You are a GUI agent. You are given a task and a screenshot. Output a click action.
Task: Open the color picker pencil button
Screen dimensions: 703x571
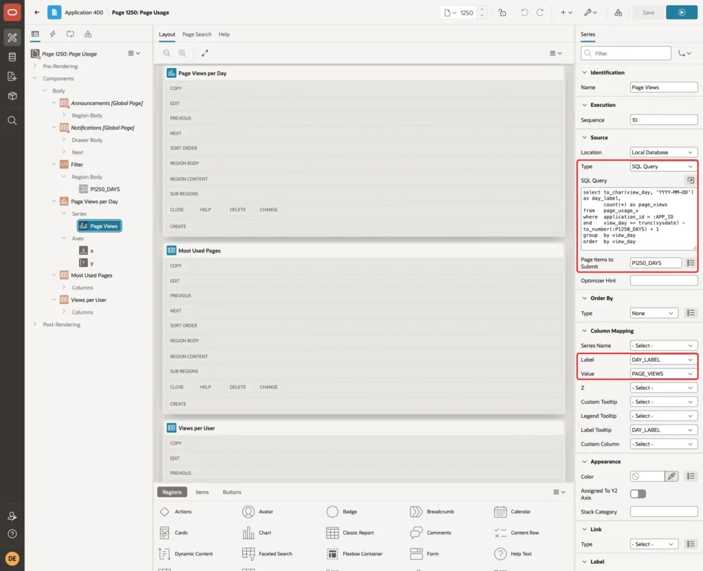point(671,476)
